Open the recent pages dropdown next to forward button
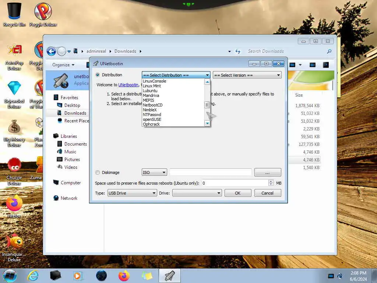The height and width of the screenshot is (283, 377). click(x=69, y=51)
